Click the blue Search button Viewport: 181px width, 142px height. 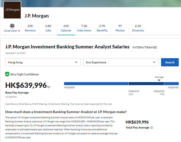pos(170,62)
